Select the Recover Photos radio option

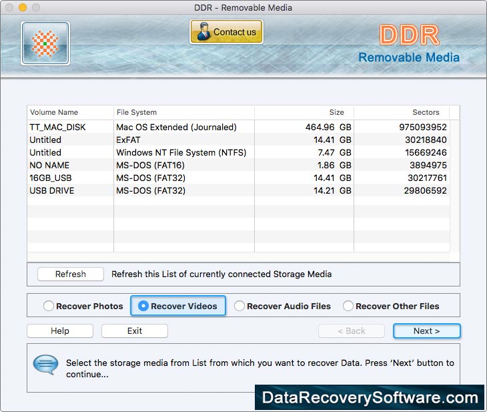click(x=83, y=306)
